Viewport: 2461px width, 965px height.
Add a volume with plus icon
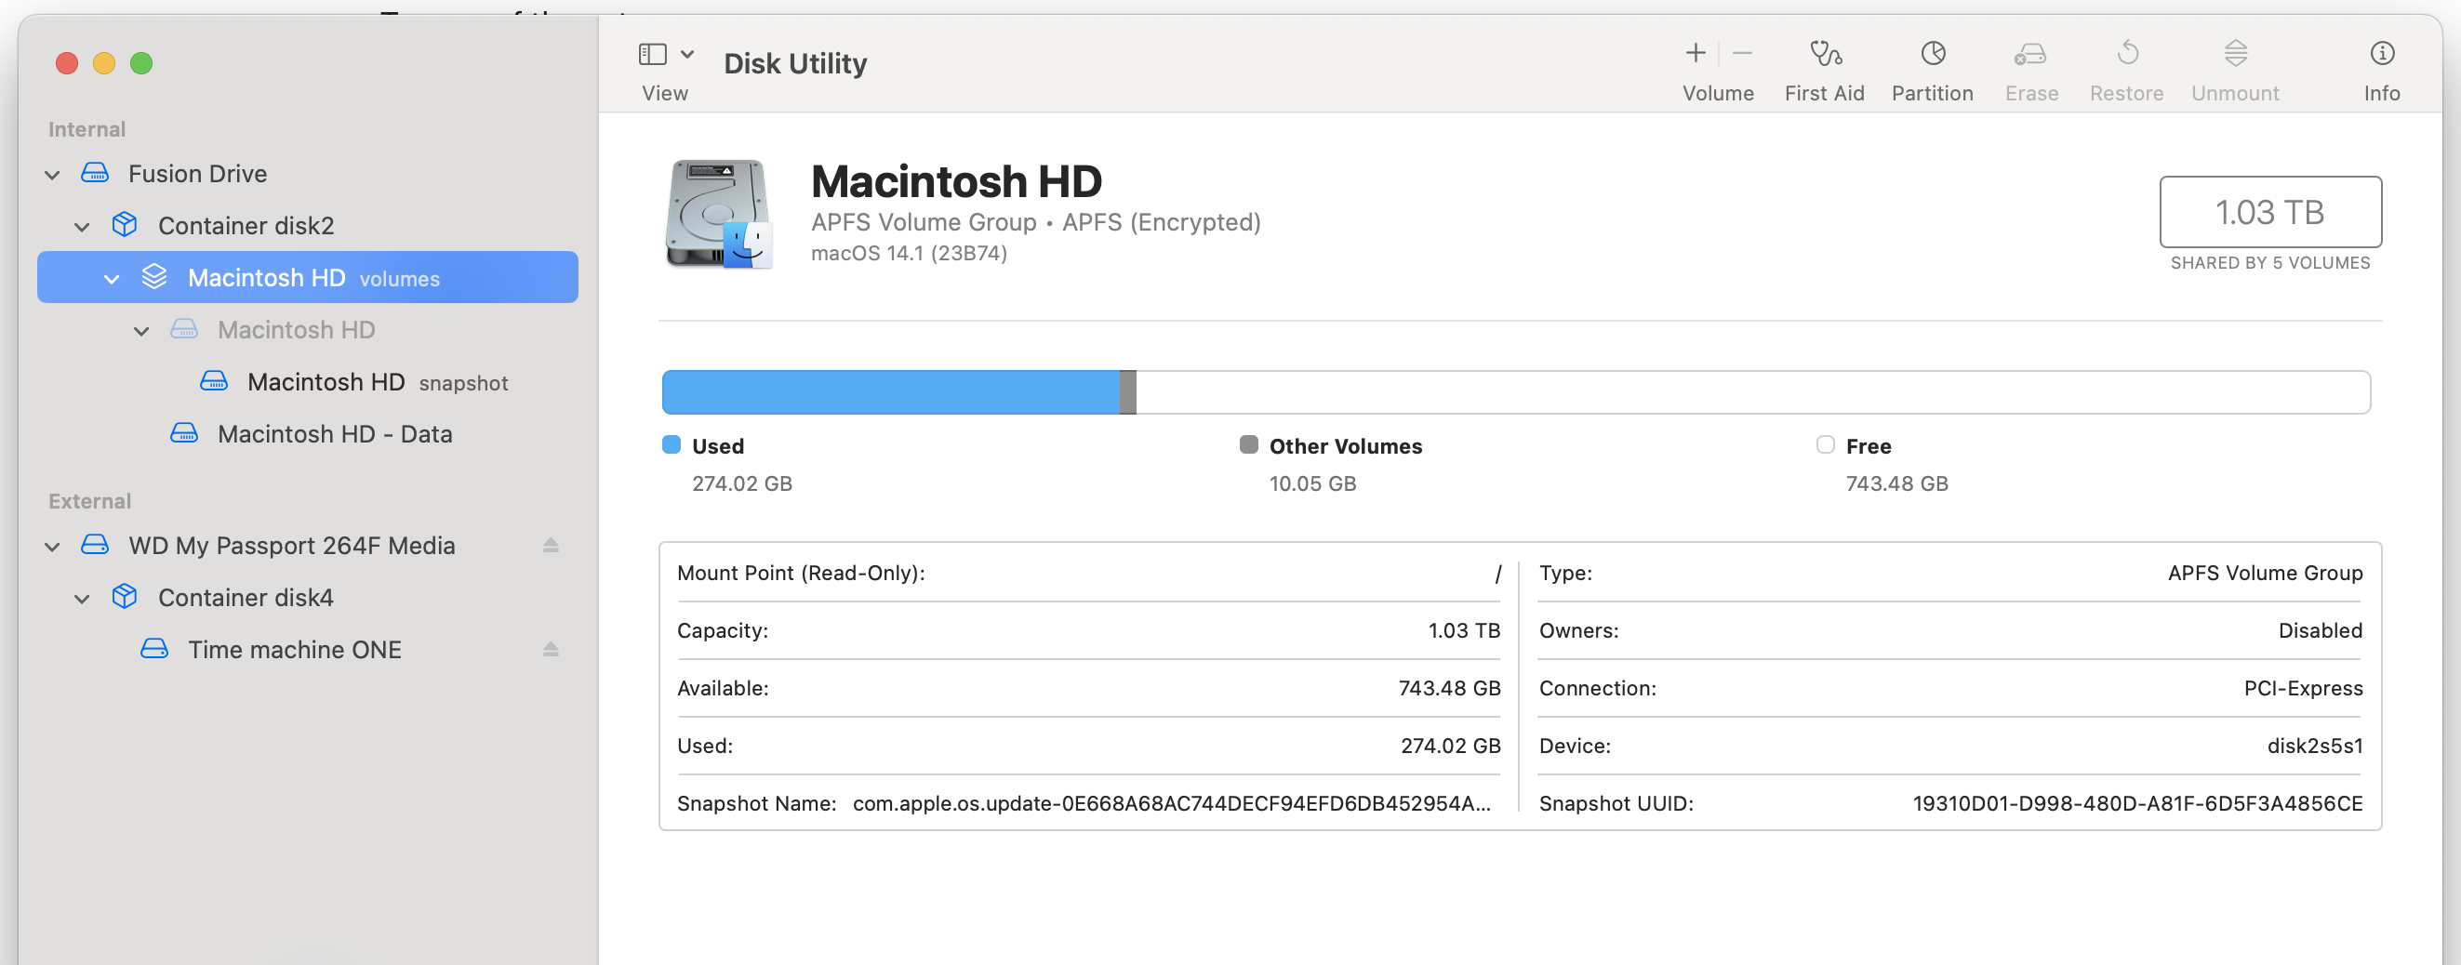pos(1696,52)
